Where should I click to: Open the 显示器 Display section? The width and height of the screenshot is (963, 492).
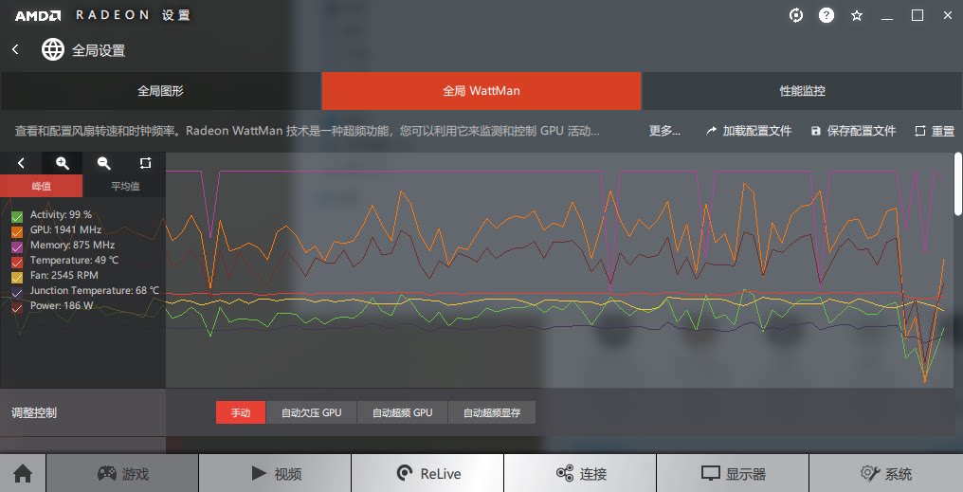[733, 474]
